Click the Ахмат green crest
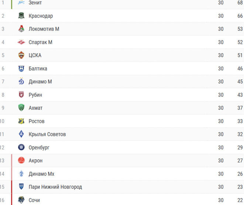The height and width of the screenshot is (205, 244). point(21,108)
